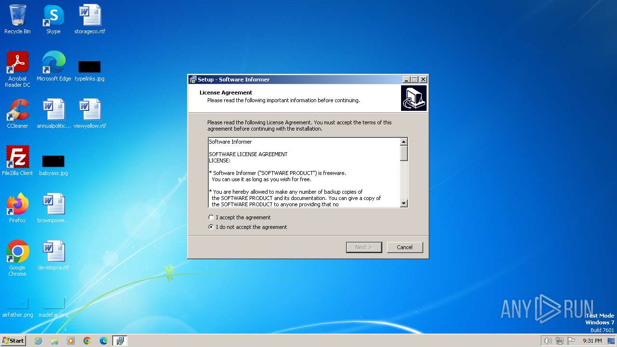Click the disabled Next button
Image resolution: width=617 pixels, height=347 pixels.
[x=364, y=247]
